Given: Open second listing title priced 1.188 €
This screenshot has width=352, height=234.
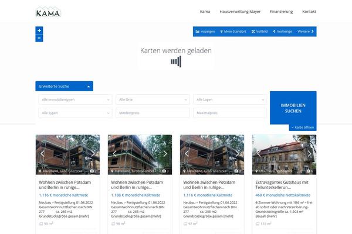Looking at the screenshot, I should (137, 185).
